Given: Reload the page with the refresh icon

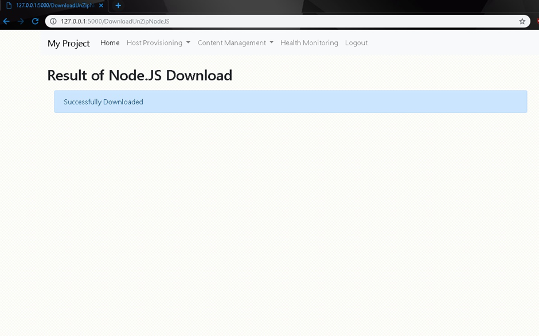Looking at the screenshot, I should (x=34, y=21).
